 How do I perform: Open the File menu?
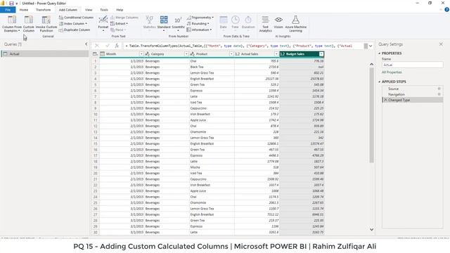8,10
